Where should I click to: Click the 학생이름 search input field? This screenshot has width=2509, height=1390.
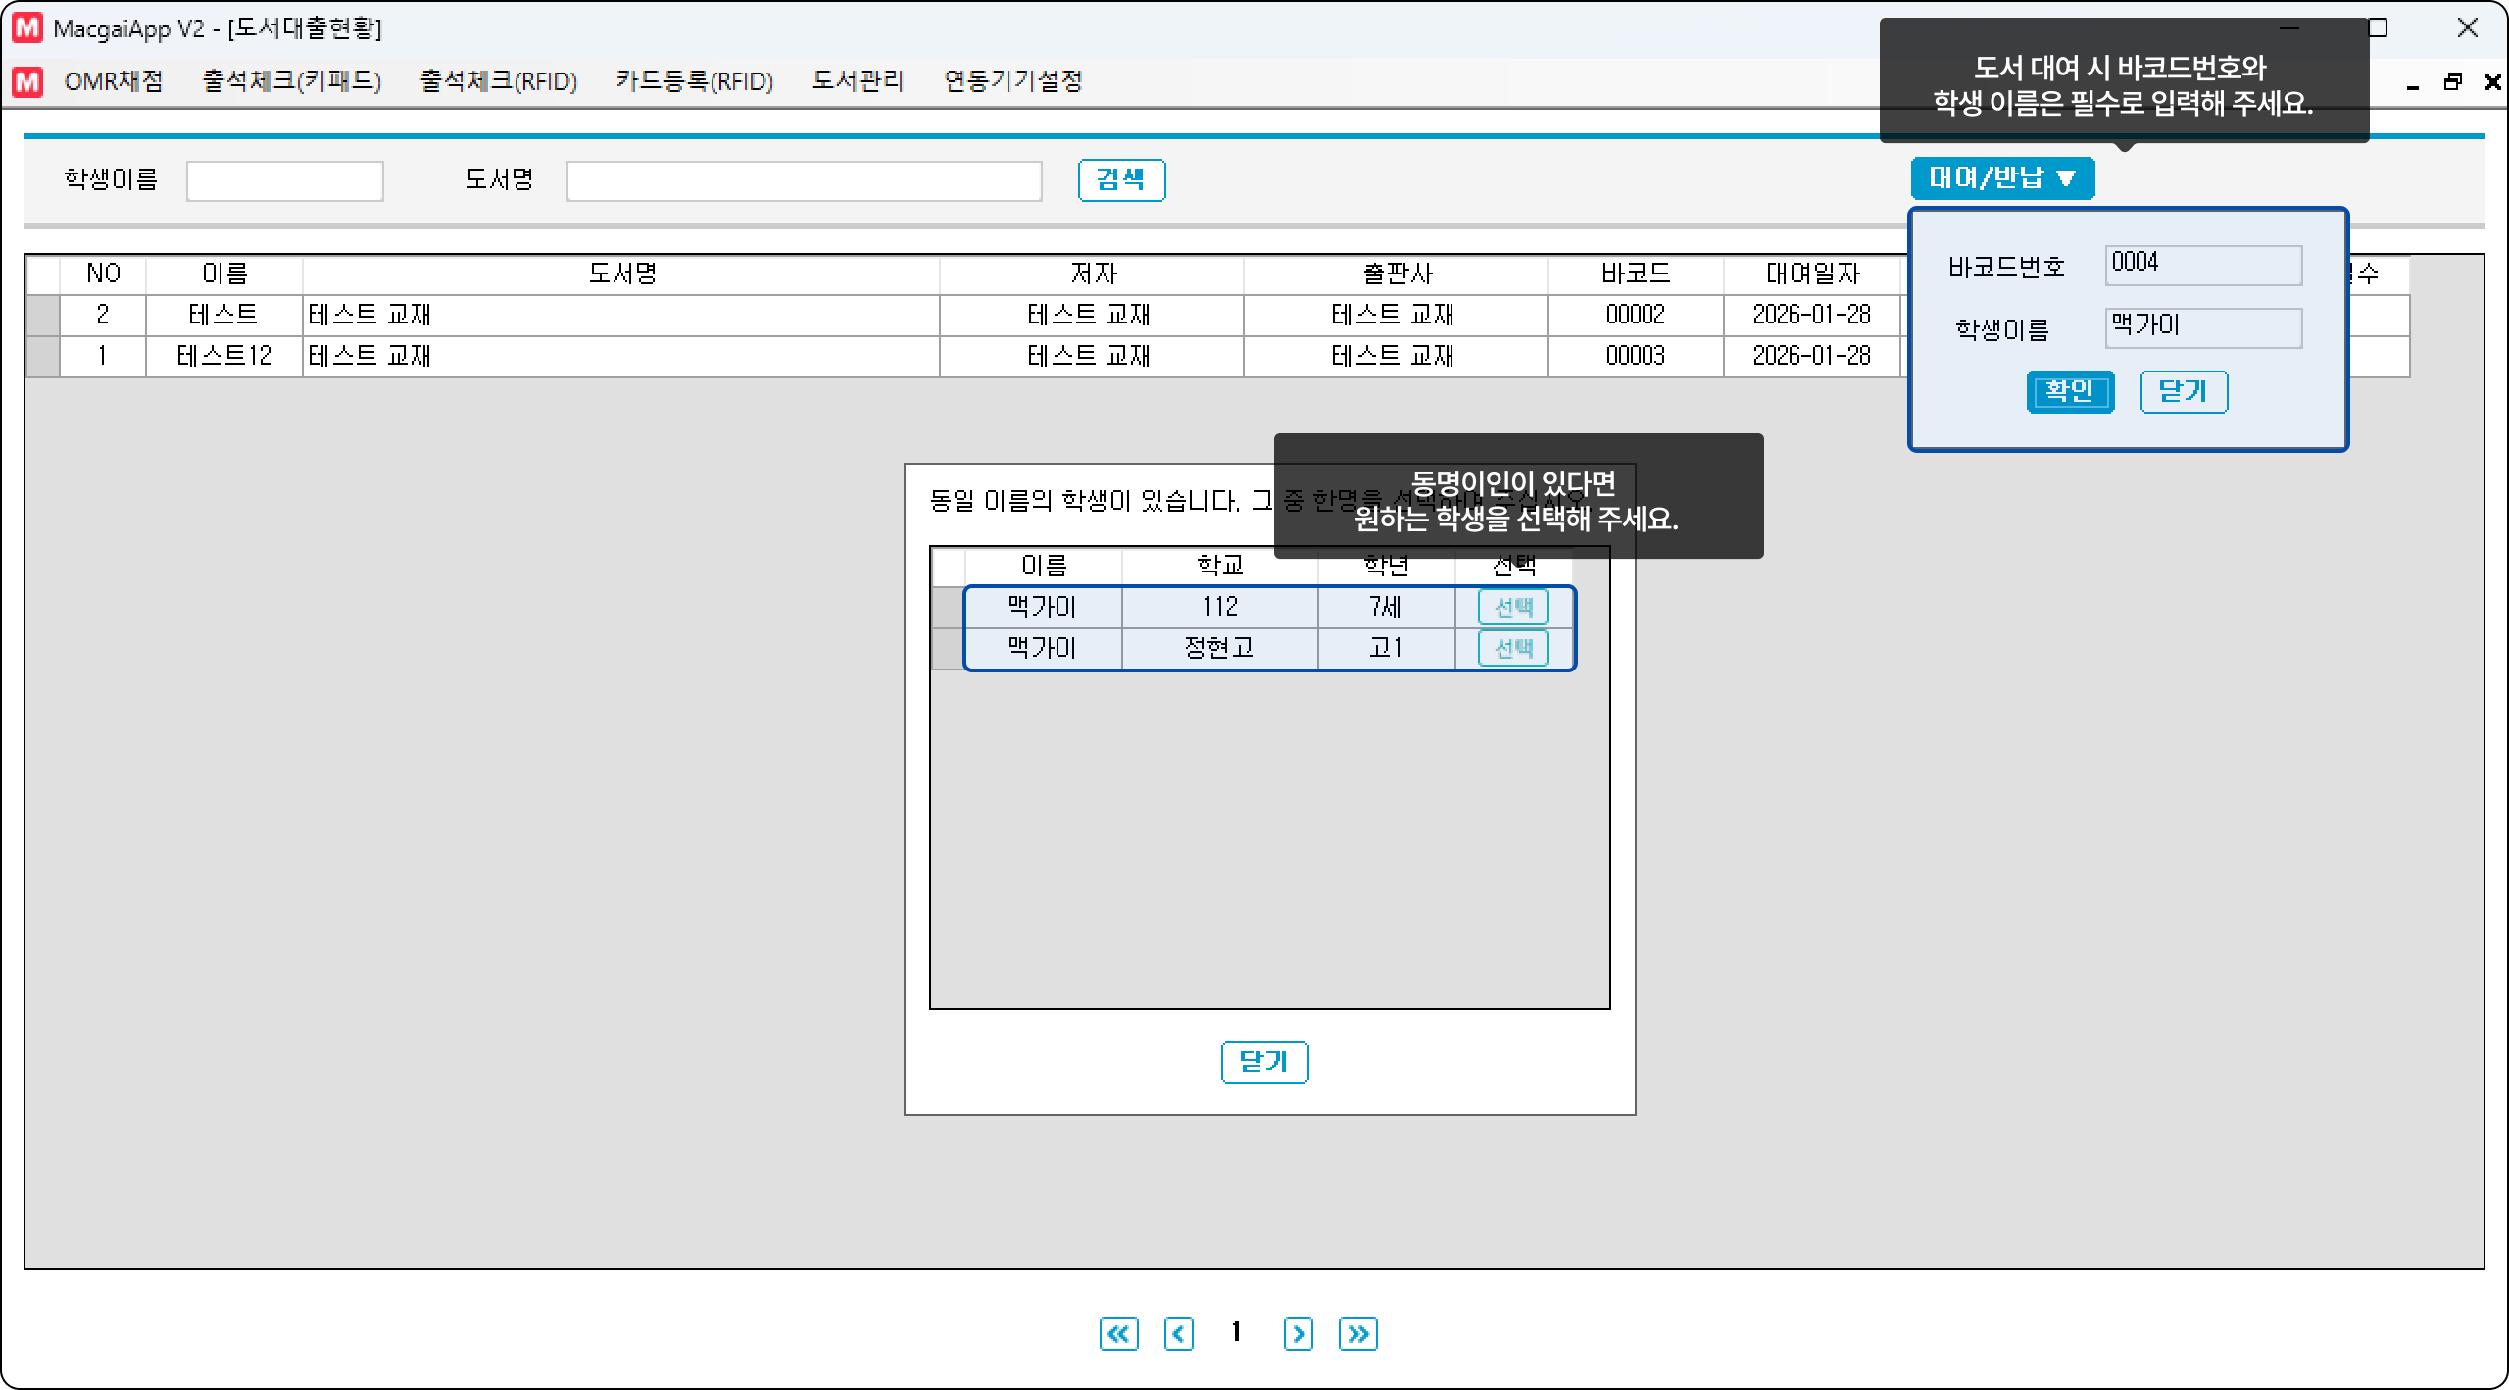[284, 181]
